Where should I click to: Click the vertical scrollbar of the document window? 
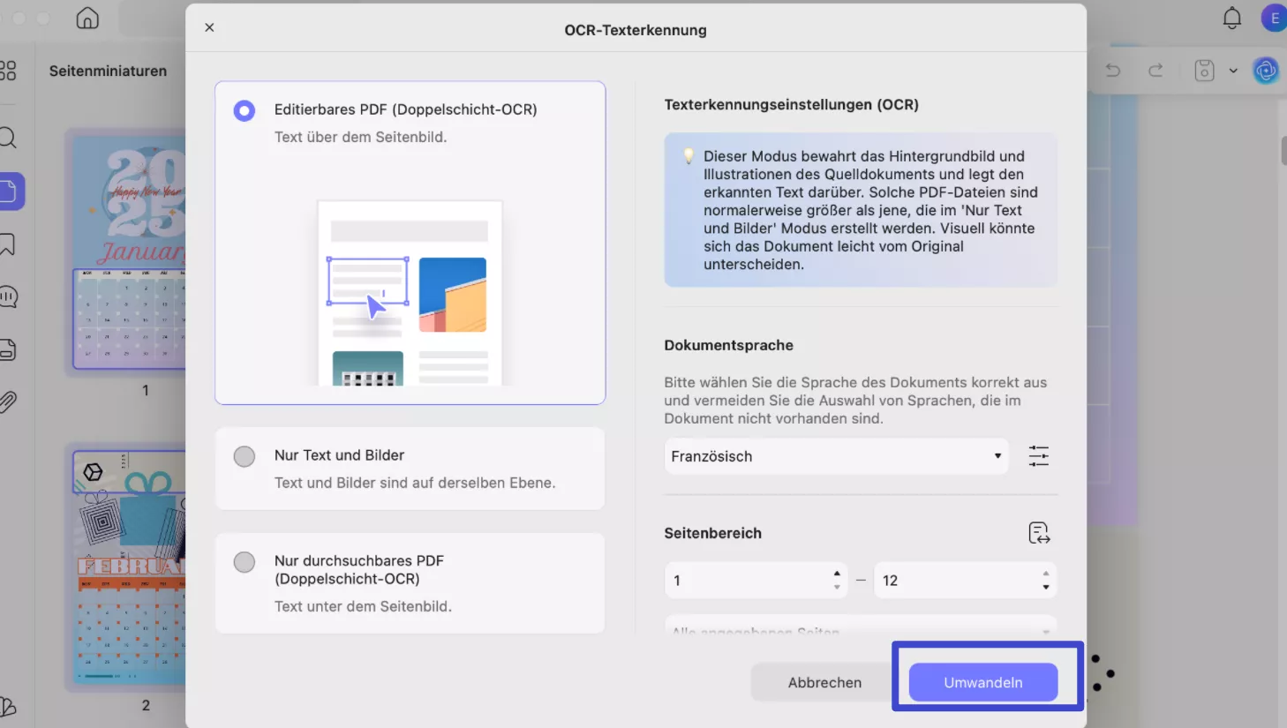point(1283,150)
